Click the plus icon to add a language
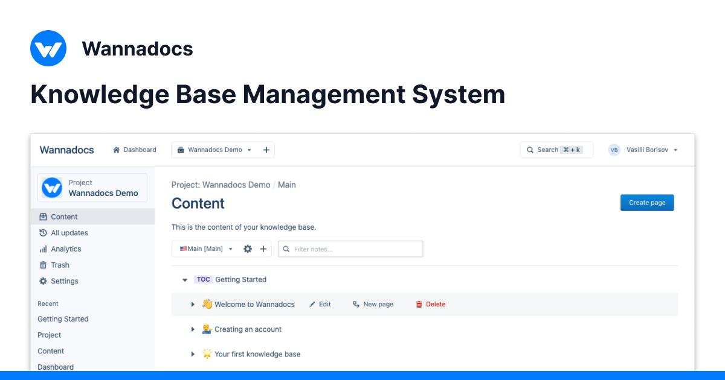 click(263, 249)
